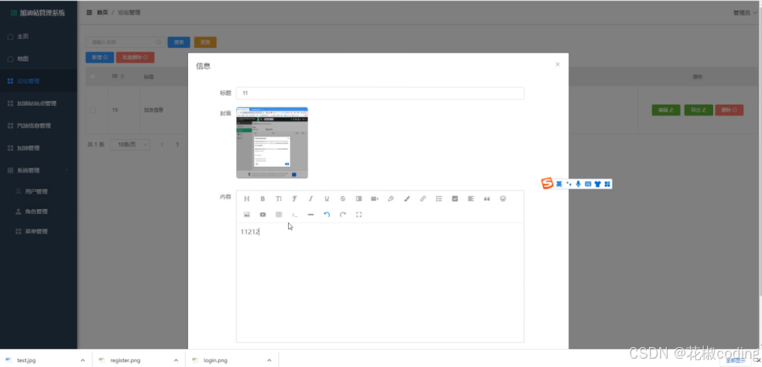
Task: Open the text alignment tool
Action: [471, 199]
